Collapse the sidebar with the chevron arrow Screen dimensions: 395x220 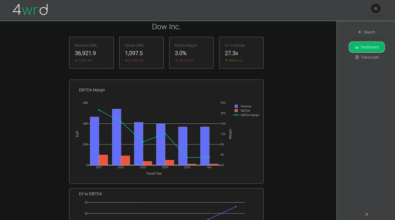366,214
